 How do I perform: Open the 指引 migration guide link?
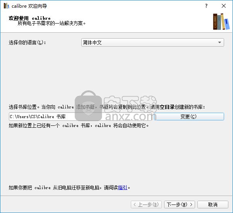point(123,188)
